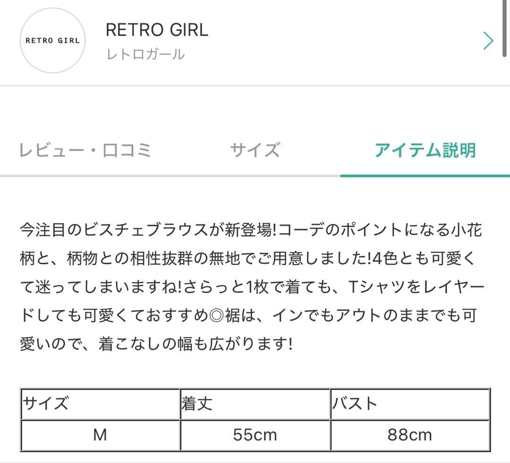Click the vertical scrollbar at the right edge

[506, 28]
